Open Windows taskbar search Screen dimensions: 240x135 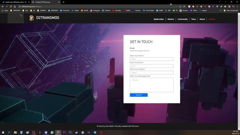(x=9, y=132)
